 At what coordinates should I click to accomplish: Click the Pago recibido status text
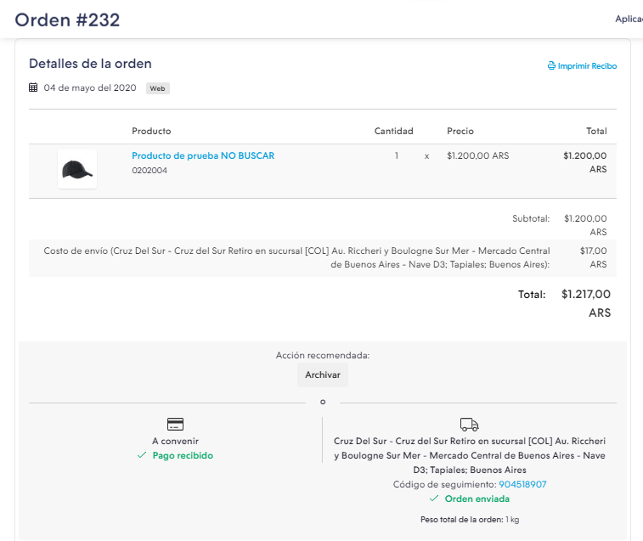(183, 456)
